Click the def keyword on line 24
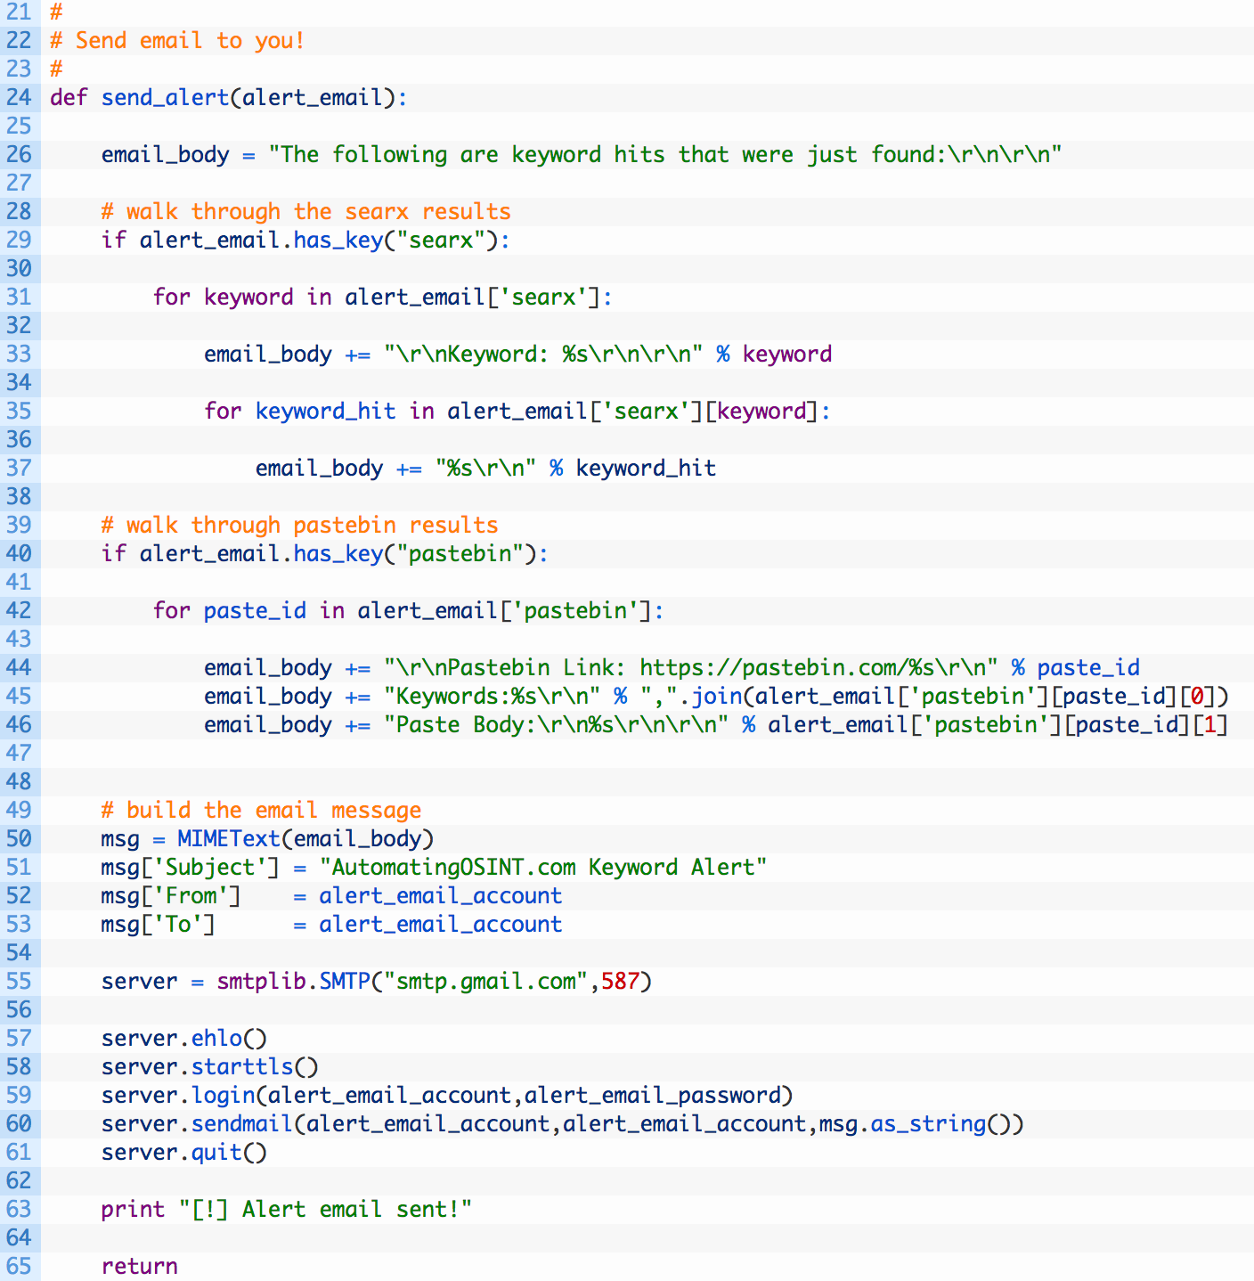Image resolution: width=1254 pixels, height=1281 pixels. pyautogui.click(x=69, y=97)
